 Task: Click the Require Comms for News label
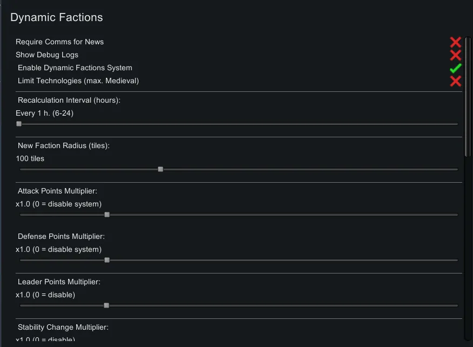[x=59, y=42]
